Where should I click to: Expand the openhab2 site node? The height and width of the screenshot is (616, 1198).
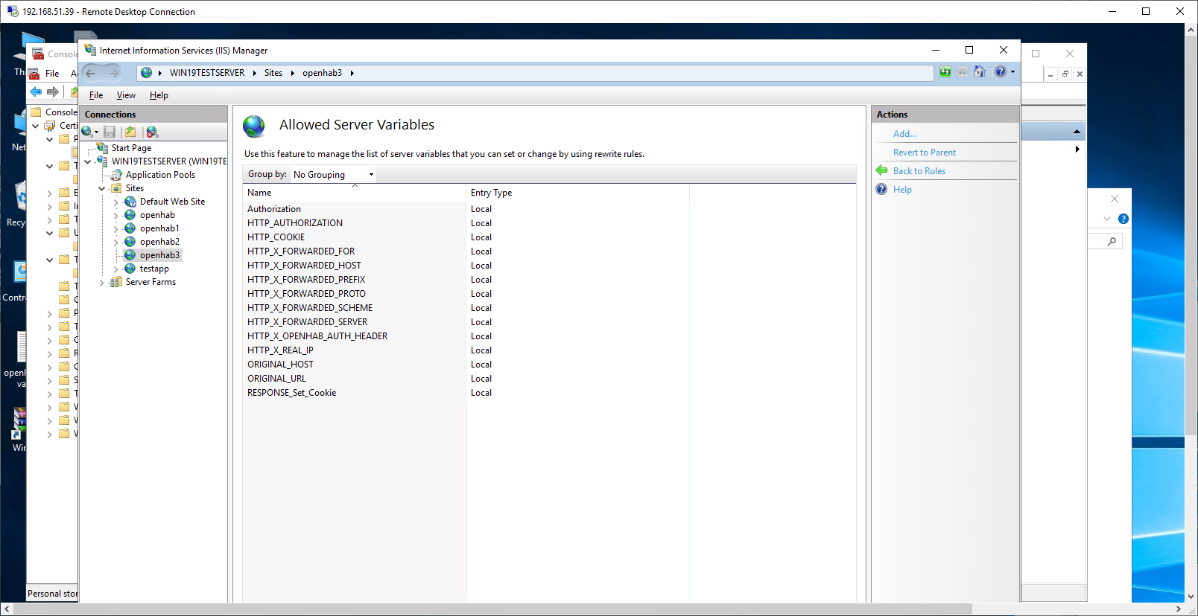(116, 243)
